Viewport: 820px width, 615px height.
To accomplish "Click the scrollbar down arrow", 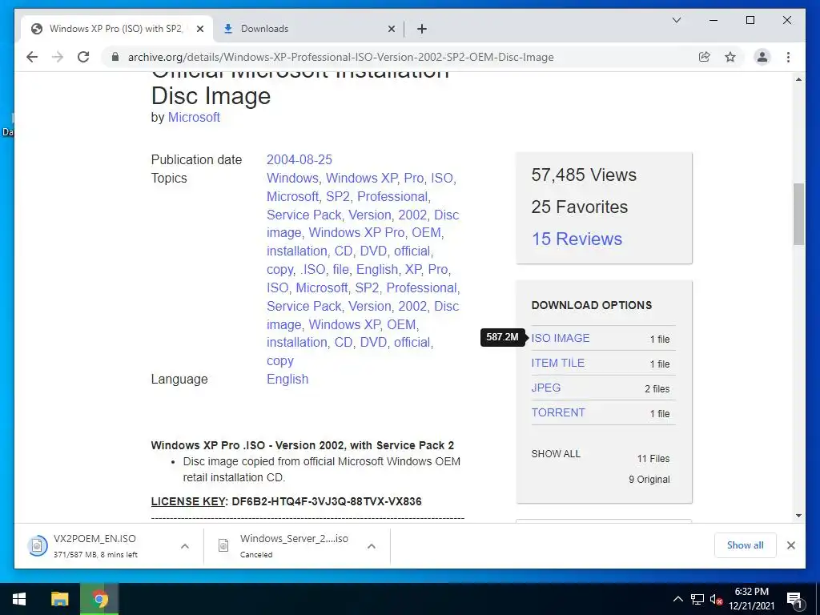I will coord(798,516).
